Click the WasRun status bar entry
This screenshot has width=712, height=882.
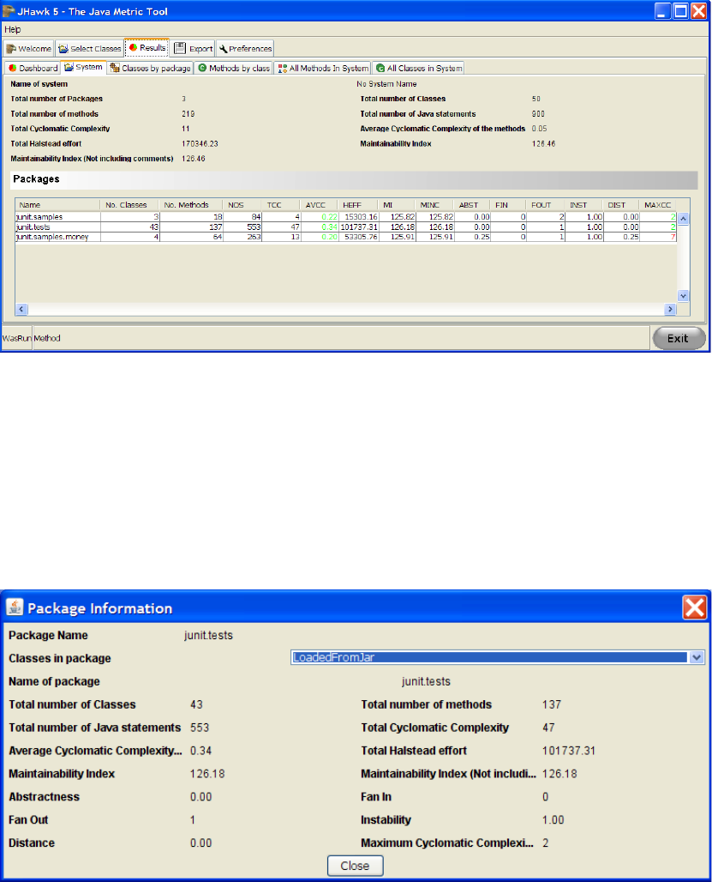16,338
